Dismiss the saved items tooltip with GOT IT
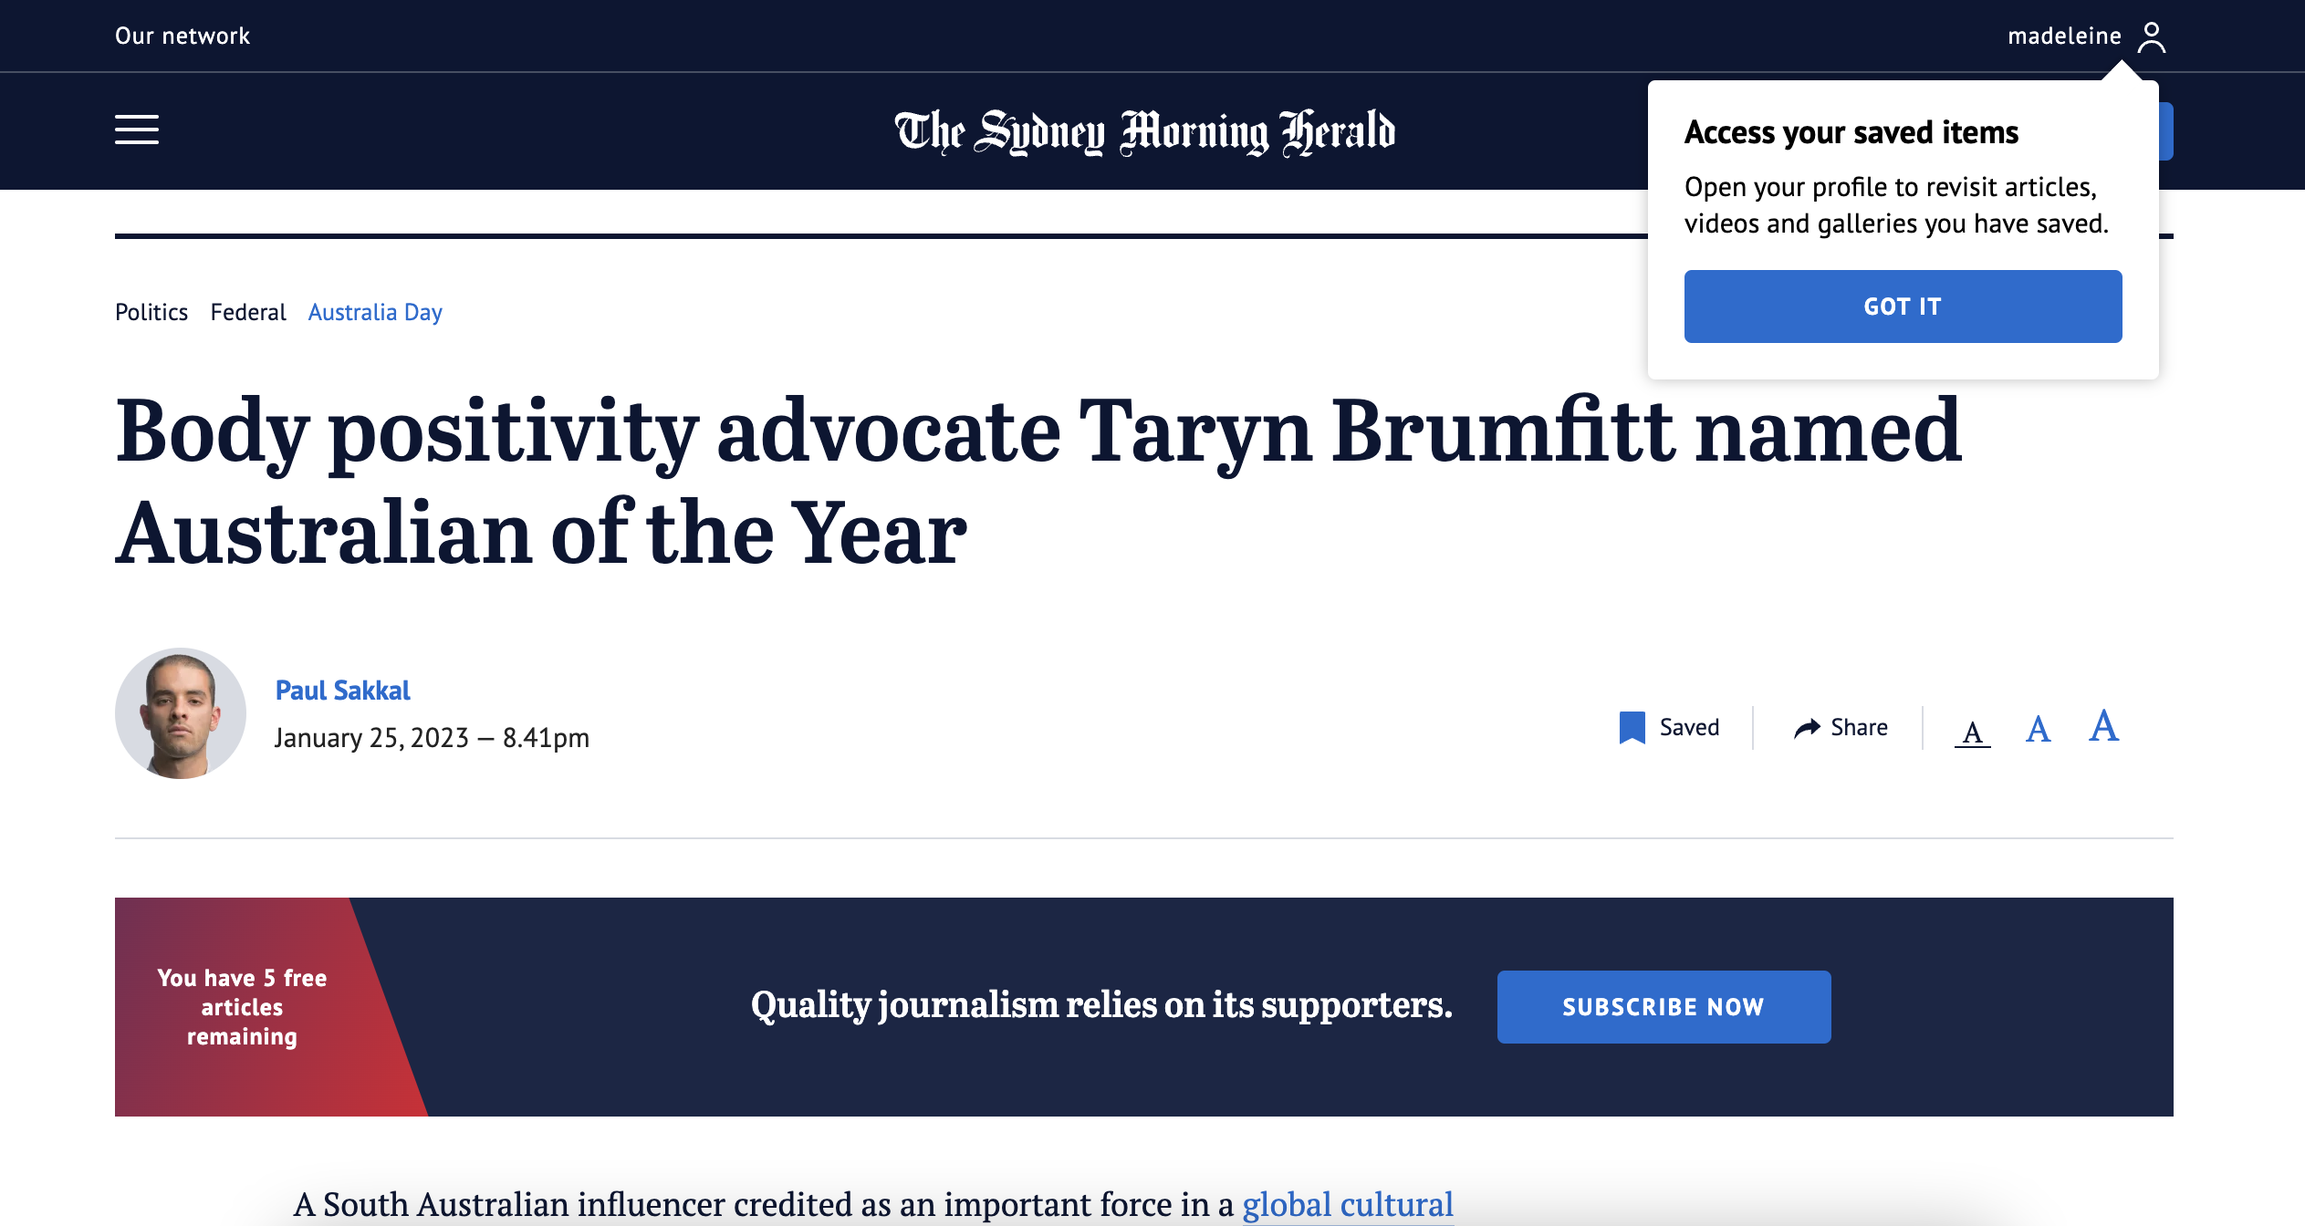2305x1226 pixels. coord(1903,306)
